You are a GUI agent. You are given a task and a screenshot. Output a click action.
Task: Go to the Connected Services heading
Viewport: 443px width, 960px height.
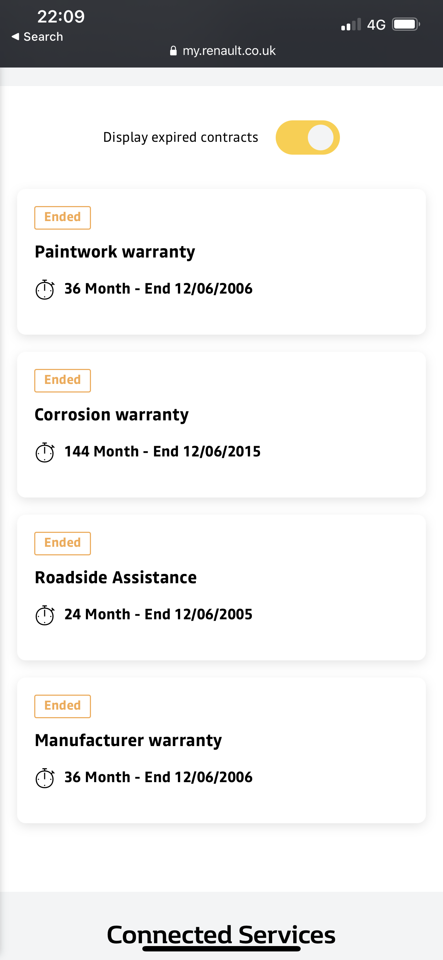[x=221, y=935]
